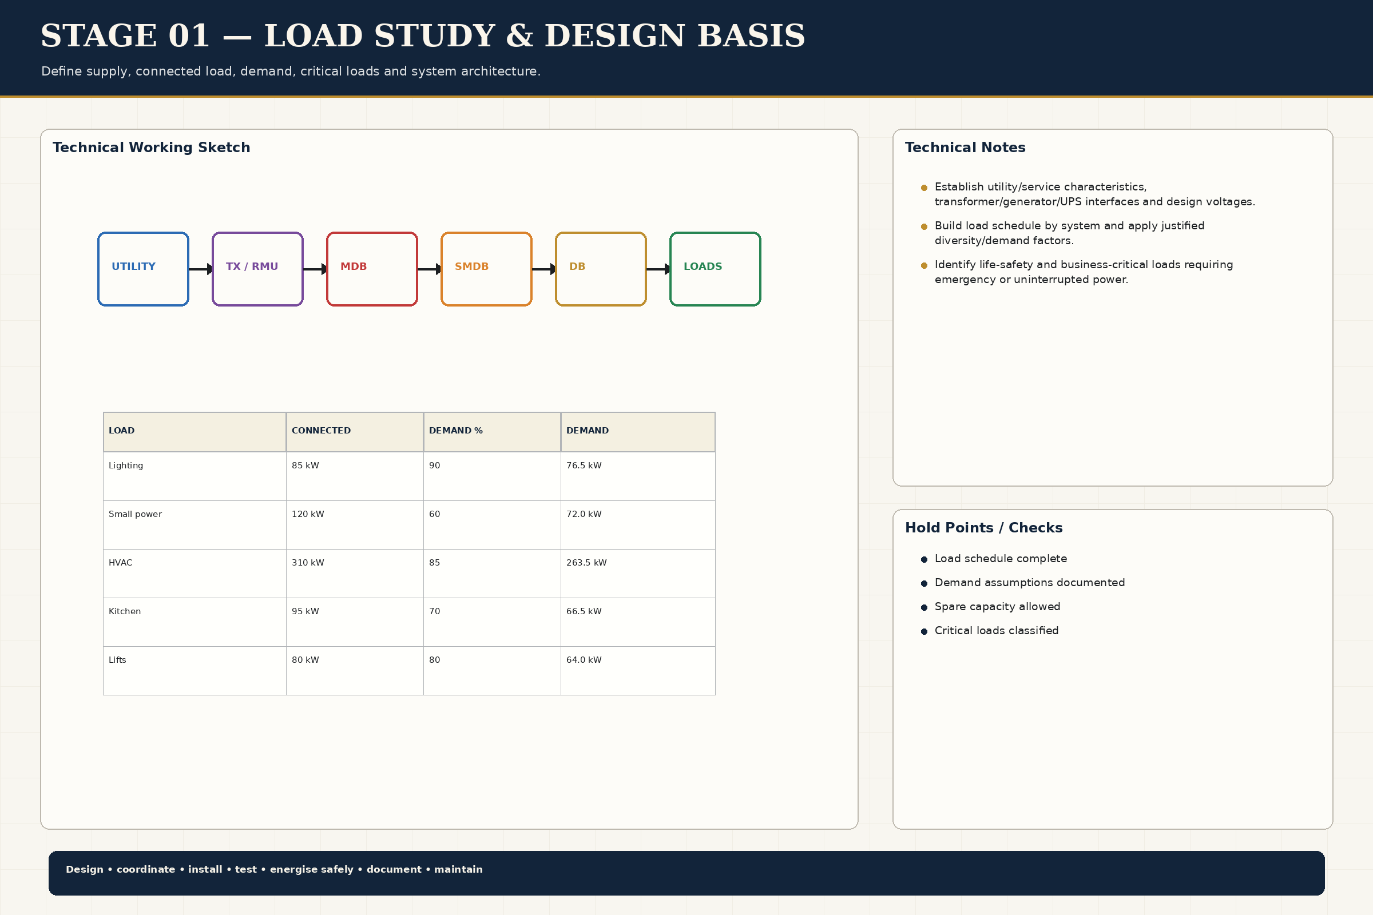The height and width of the screenshot is (915, 1373).
Task: Select the HVAC row label
Action: tap(120, 563)
